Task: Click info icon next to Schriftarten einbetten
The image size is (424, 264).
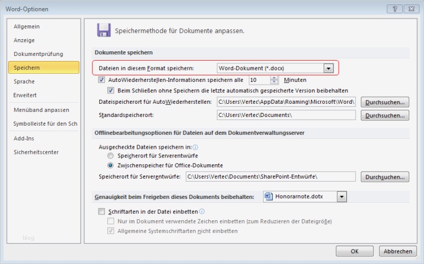Action: (x=202, y=212)
